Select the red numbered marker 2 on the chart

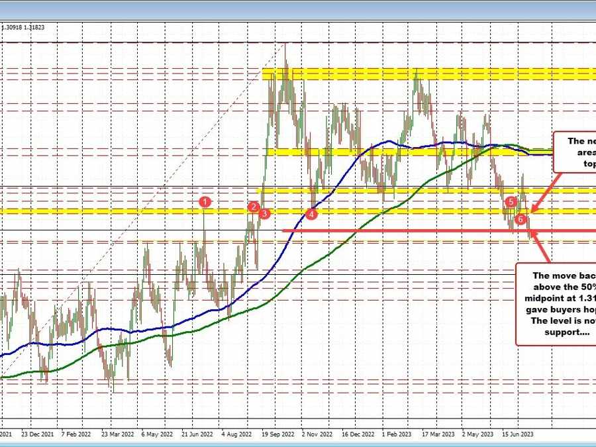(254, 207)
